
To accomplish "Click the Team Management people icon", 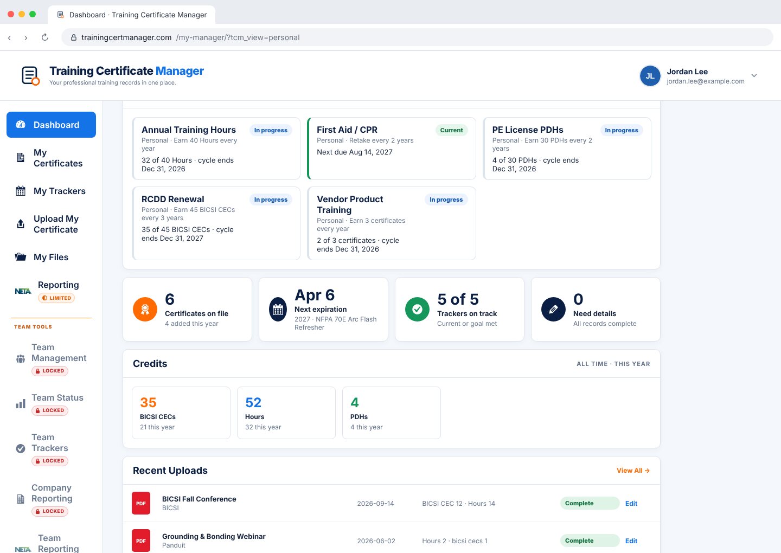I will pos(21,358).
